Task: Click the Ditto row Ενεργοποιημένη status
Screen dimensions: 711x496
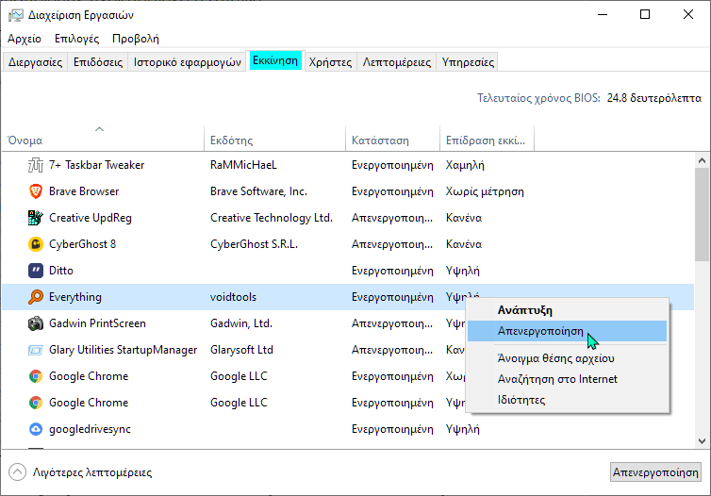Action: pyautogui.click(x=392, y=271)
